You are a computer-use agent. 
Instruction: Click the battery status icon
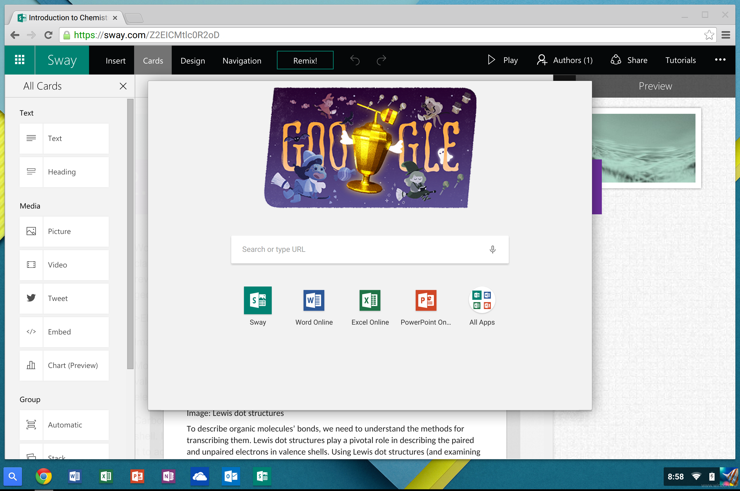click(x=712, y=477)
